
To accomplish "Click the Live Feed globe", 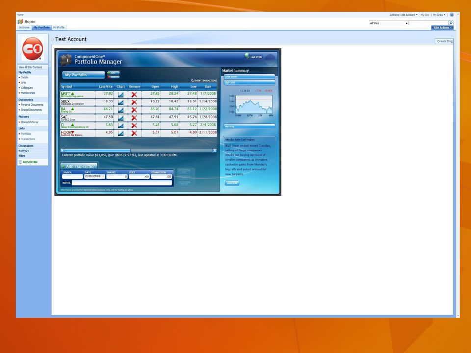I will click(247, 56).
